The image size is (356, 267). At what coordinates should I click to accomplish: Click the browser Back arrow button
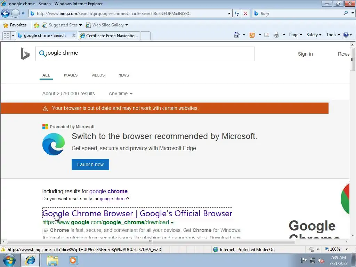coord(6,14)
